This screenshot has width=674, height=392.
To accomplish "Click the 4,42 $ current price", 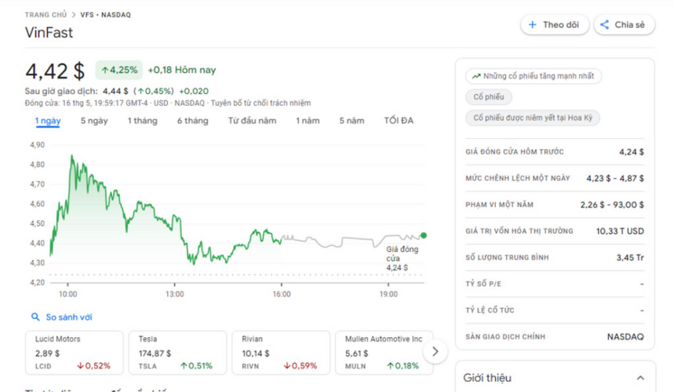I will pyautogui.click(x=55, y=71).
